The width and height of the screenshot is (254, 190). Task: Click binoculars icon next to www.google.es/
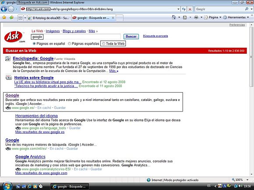point(8,108)
